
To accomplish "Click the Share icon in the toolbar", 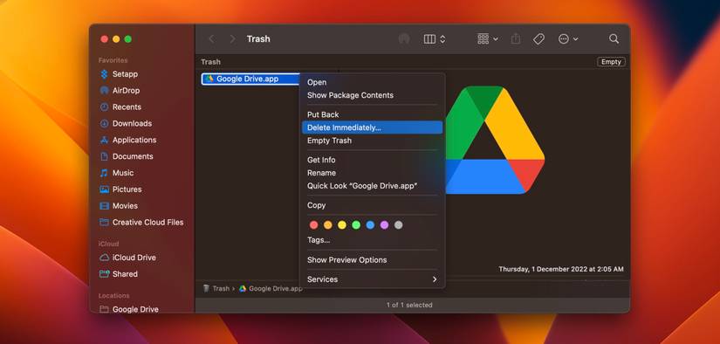I will pos(516,39).
